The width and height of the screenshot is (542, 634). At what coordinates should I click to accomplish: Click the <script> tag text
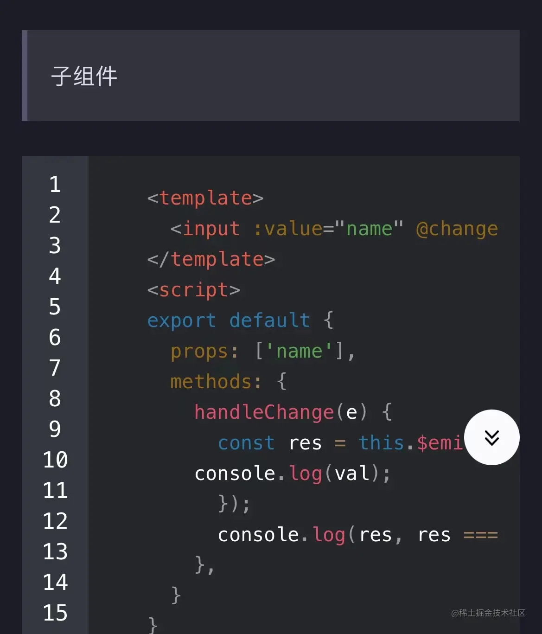(194, 290)
